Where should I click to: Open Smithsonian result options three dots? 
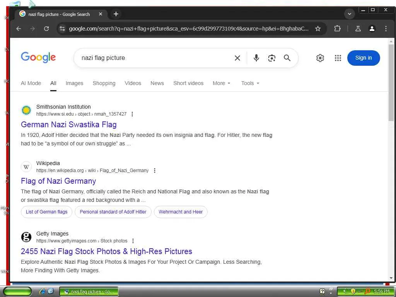(x=132, y=114)
